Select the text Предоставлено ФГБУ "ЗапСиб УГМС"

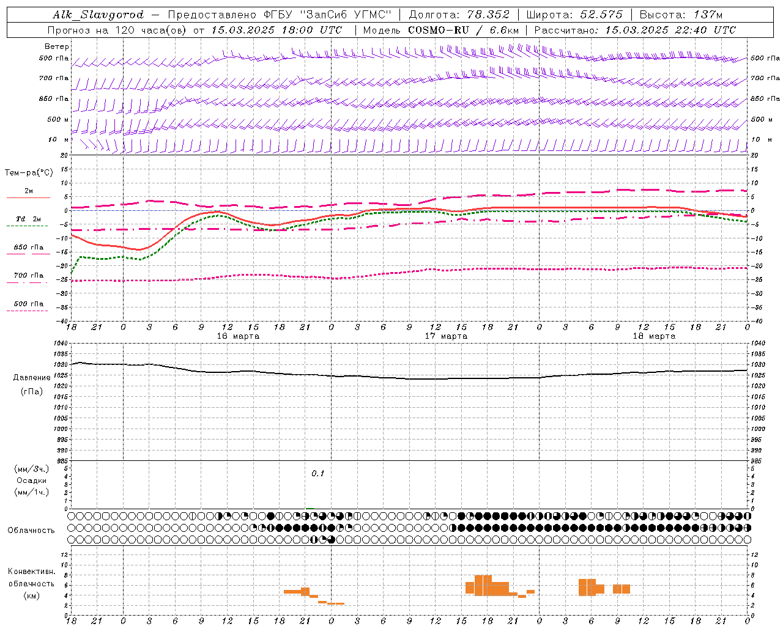[x=279, y=15]
